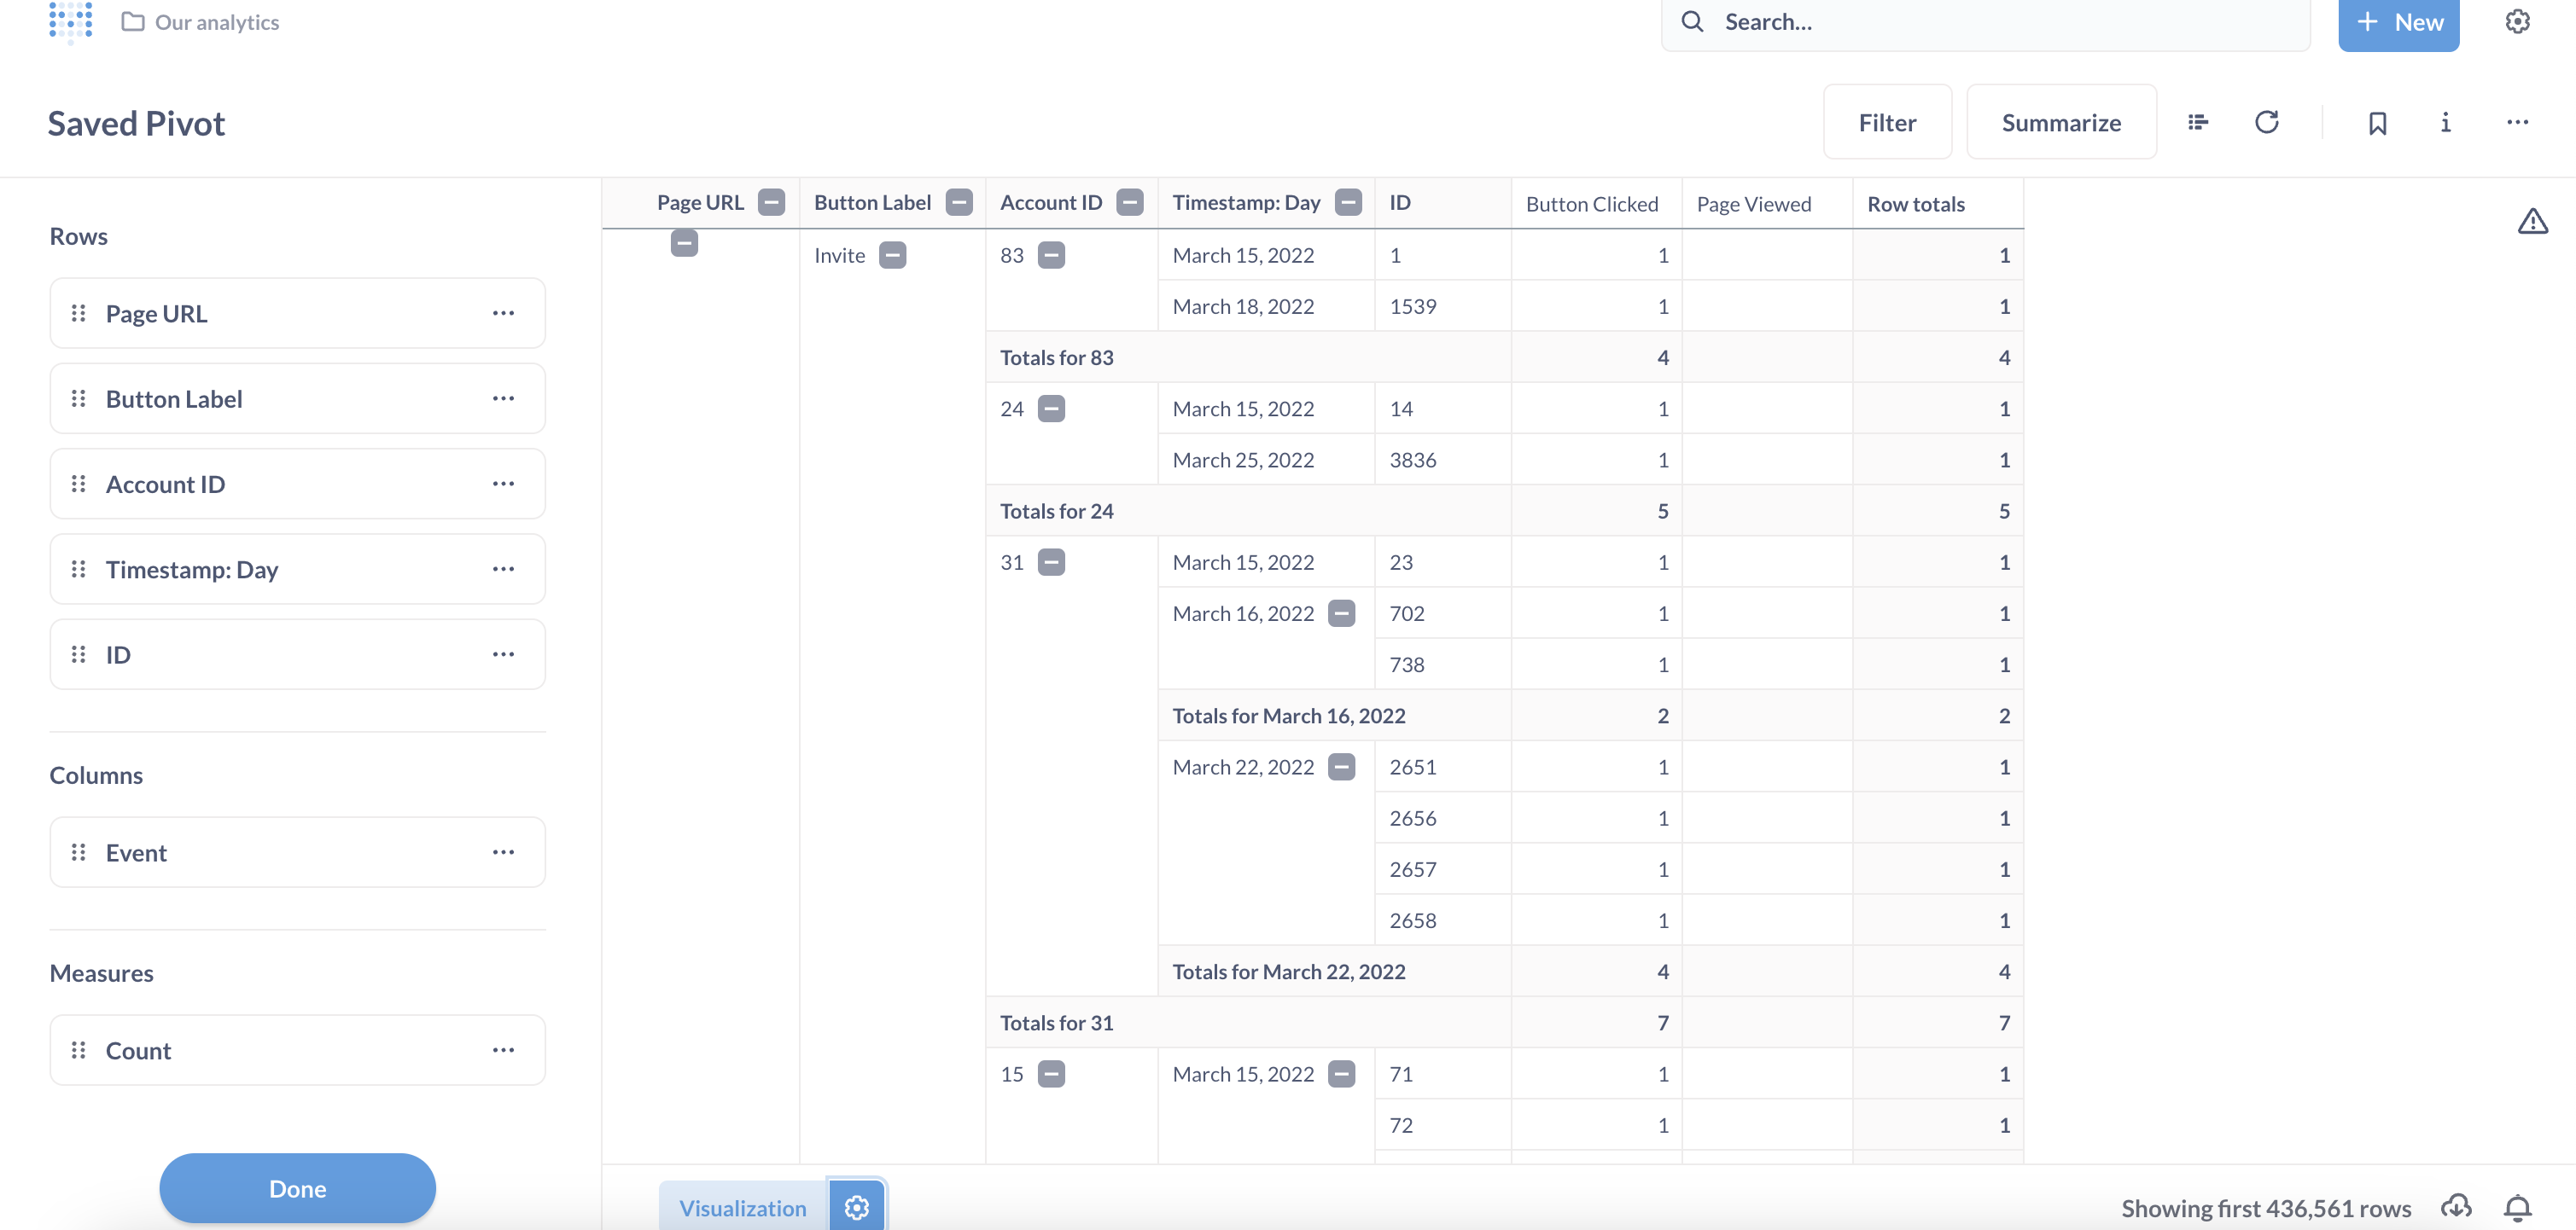Click the Search input field
Image resolution: width=2576 pixels, height=1230 pixels.
point(1985,21)
